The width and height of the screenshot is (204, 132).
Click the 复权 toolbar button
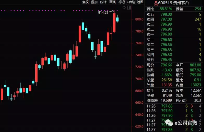tap(85, 2)
